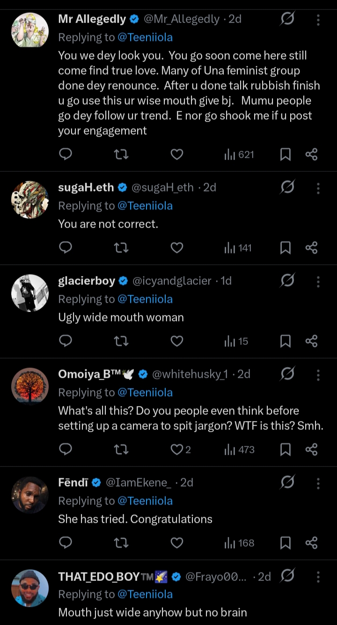Like glacierboy's reply
The image size is (337, 625).
tap(176, 341)
